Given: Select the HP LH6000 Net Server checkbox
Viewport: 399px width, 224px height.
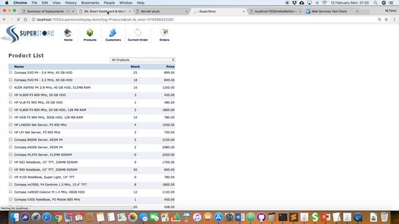Looking at the screenshot, I should coord(11,124).
